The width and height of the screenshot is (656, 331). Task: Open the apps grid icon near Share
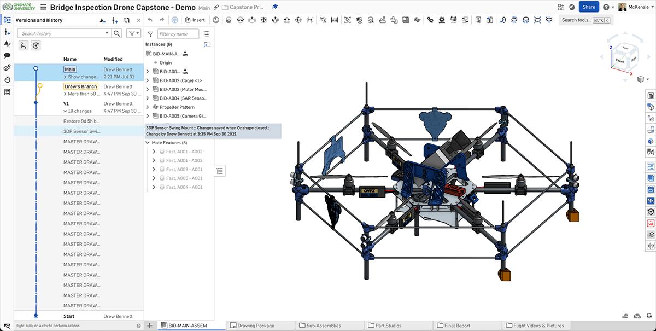[560, 7]
